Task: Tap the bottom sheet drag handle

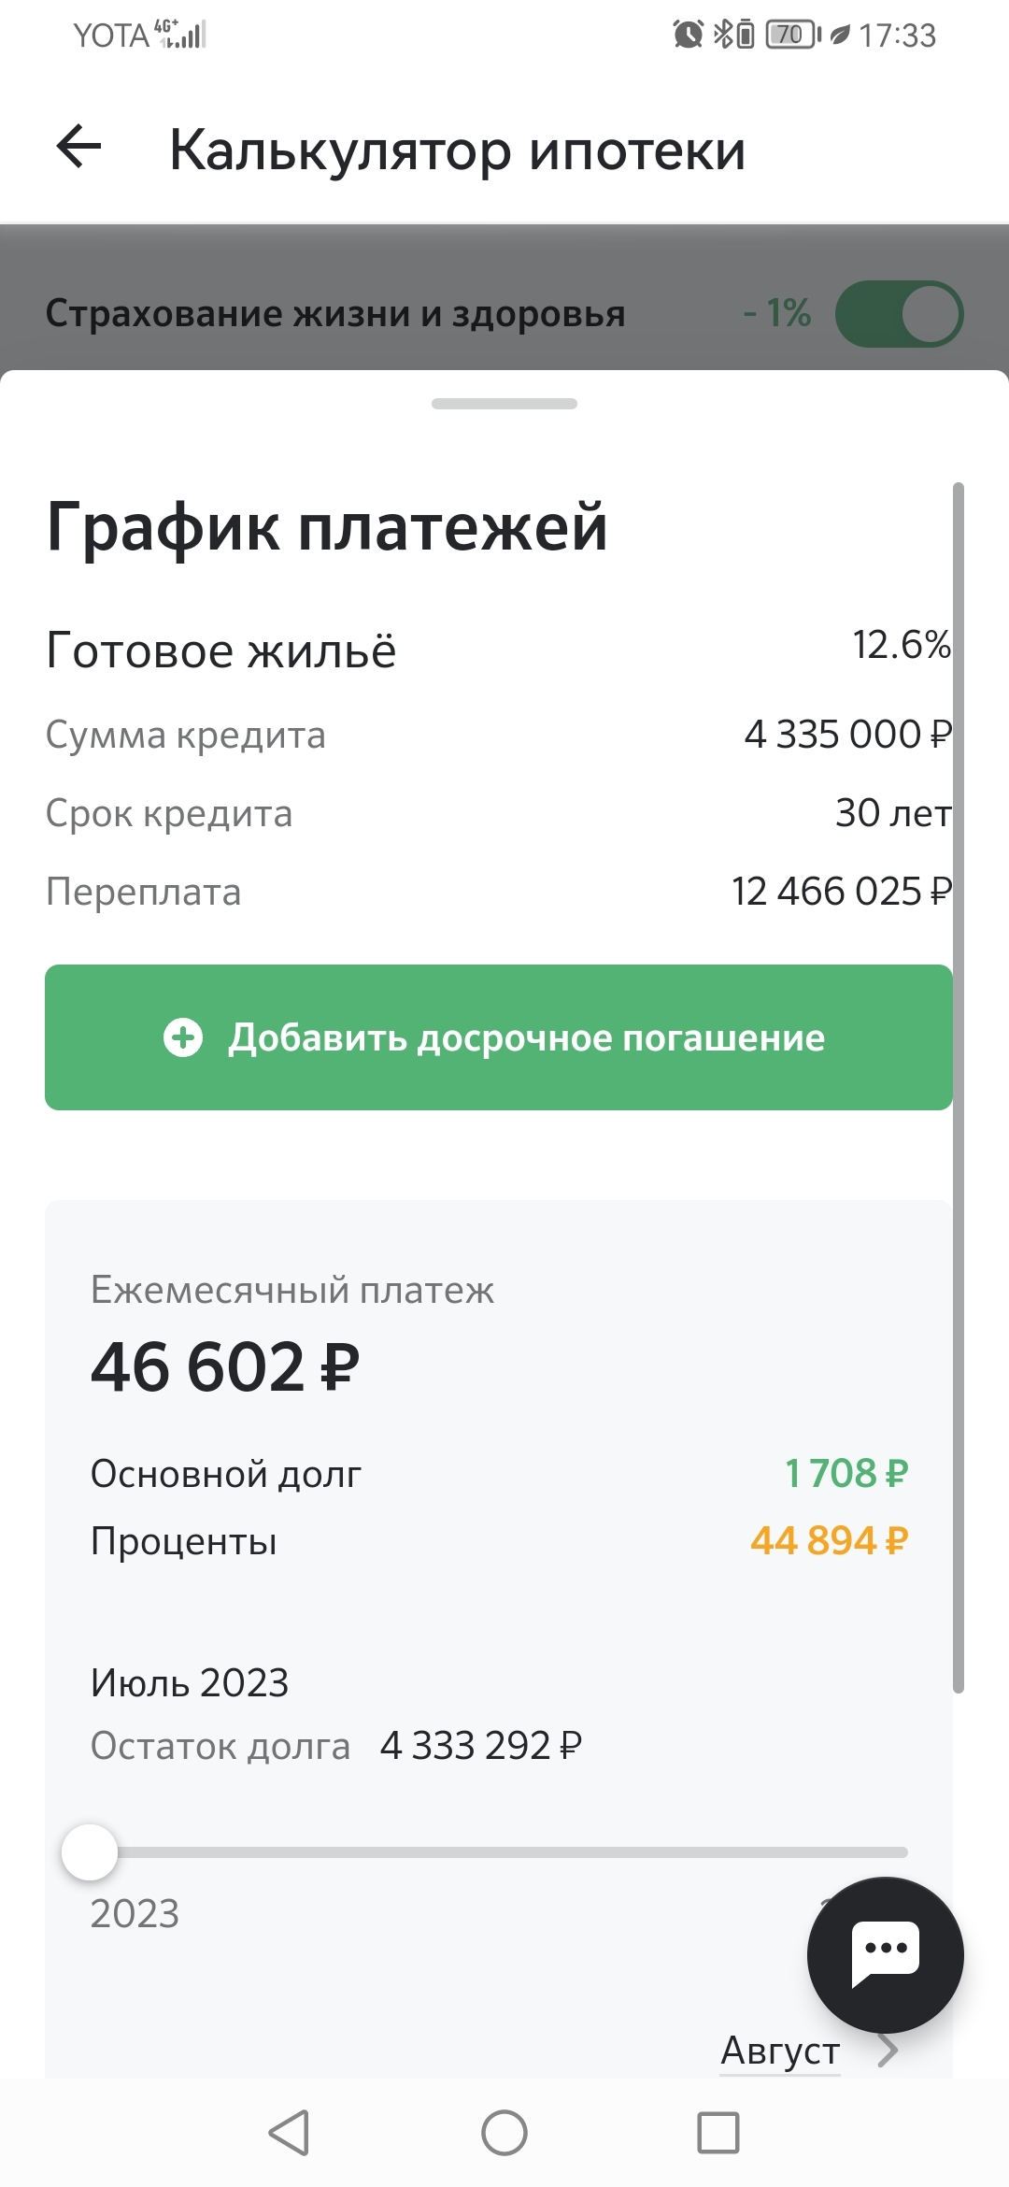Action: pos(504,404)
